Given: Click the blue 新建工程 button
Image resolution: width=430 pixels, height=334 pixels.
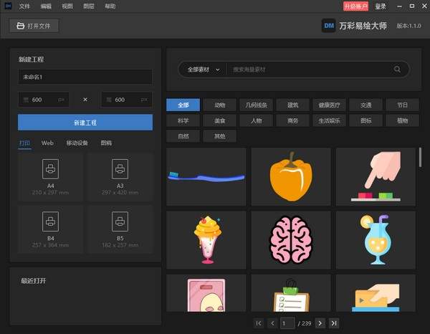Looking at the screenshot, I should pos(85,123).
